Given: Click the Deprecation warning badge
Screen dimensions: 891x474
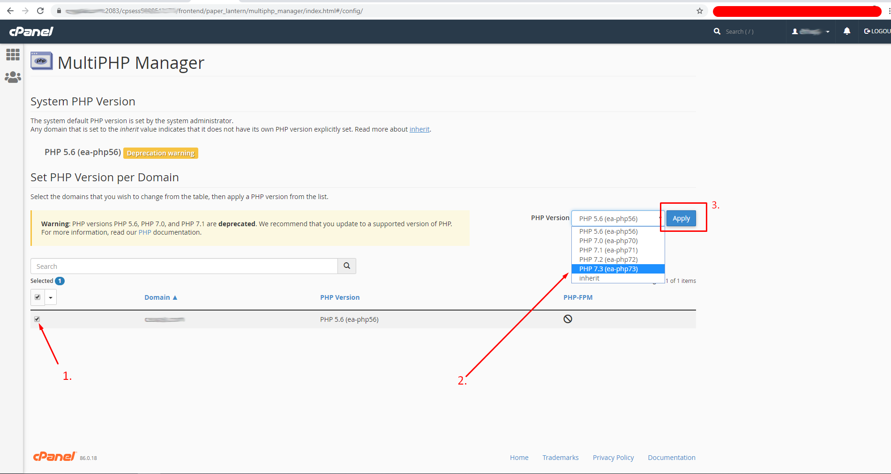Looking at the screenshot, I should (161, 153).
